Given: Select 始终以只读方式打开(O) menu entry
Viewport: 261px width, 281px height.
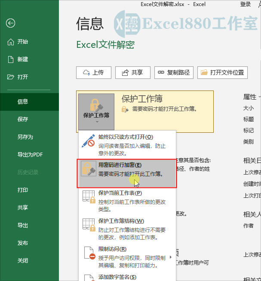Looking at the screenshot, I should (x=127, y=145).
